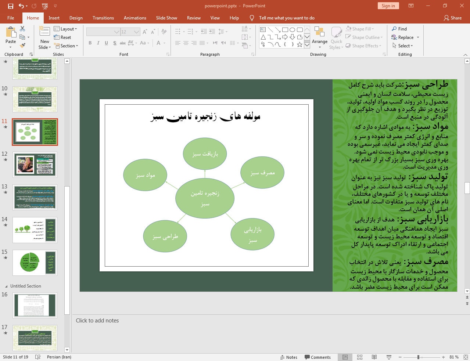Click the Convert to SmartArt icon

pyautogui.click(x=245, y=46)
